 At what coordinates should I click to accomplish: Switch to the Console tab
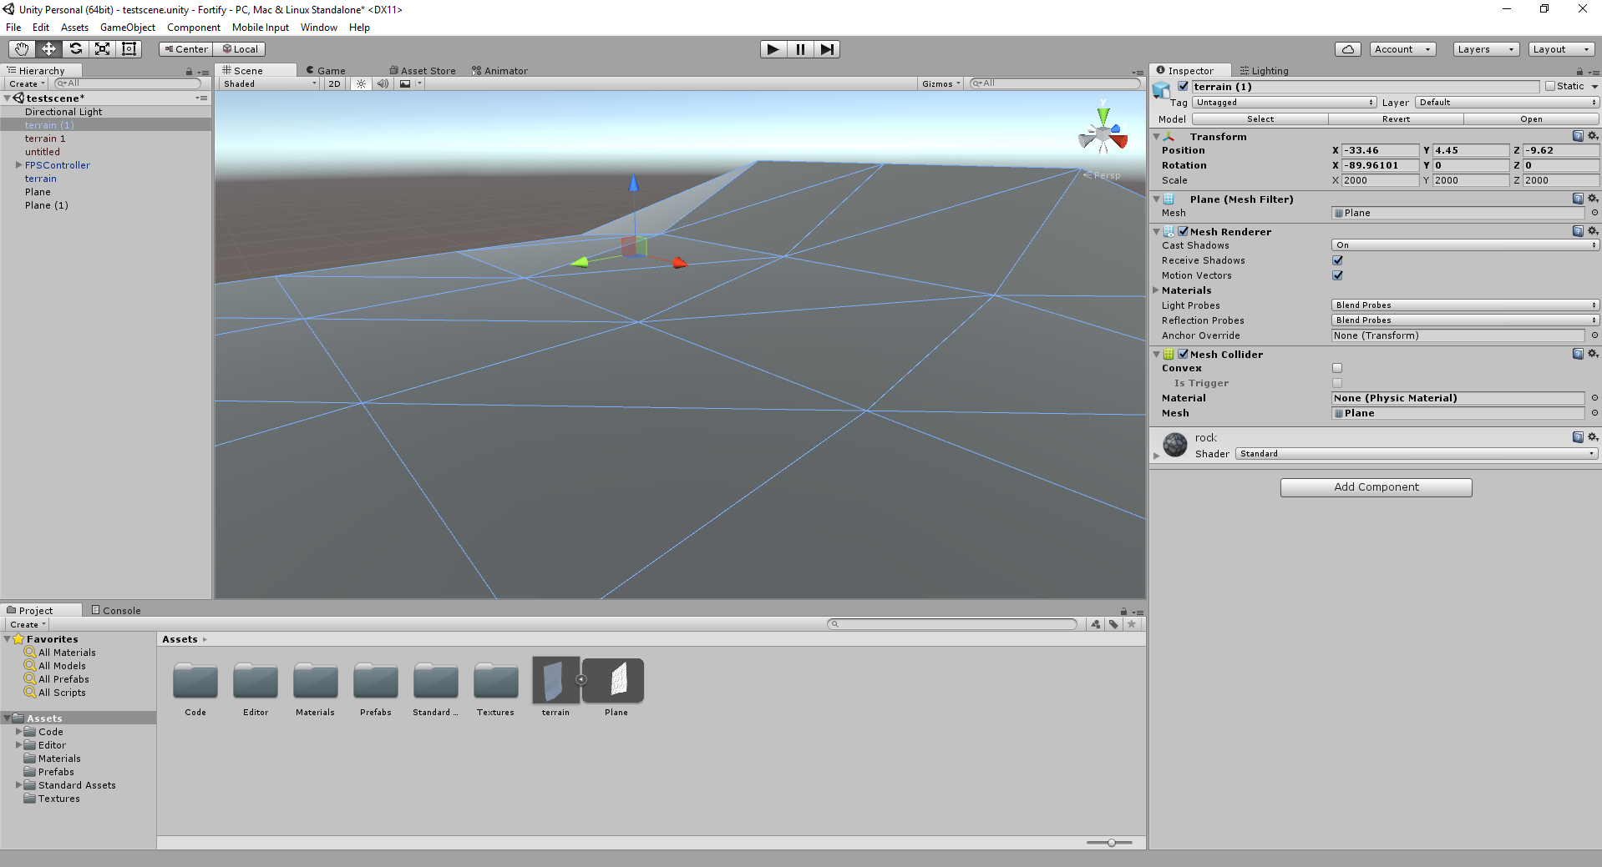coord(116,611)
